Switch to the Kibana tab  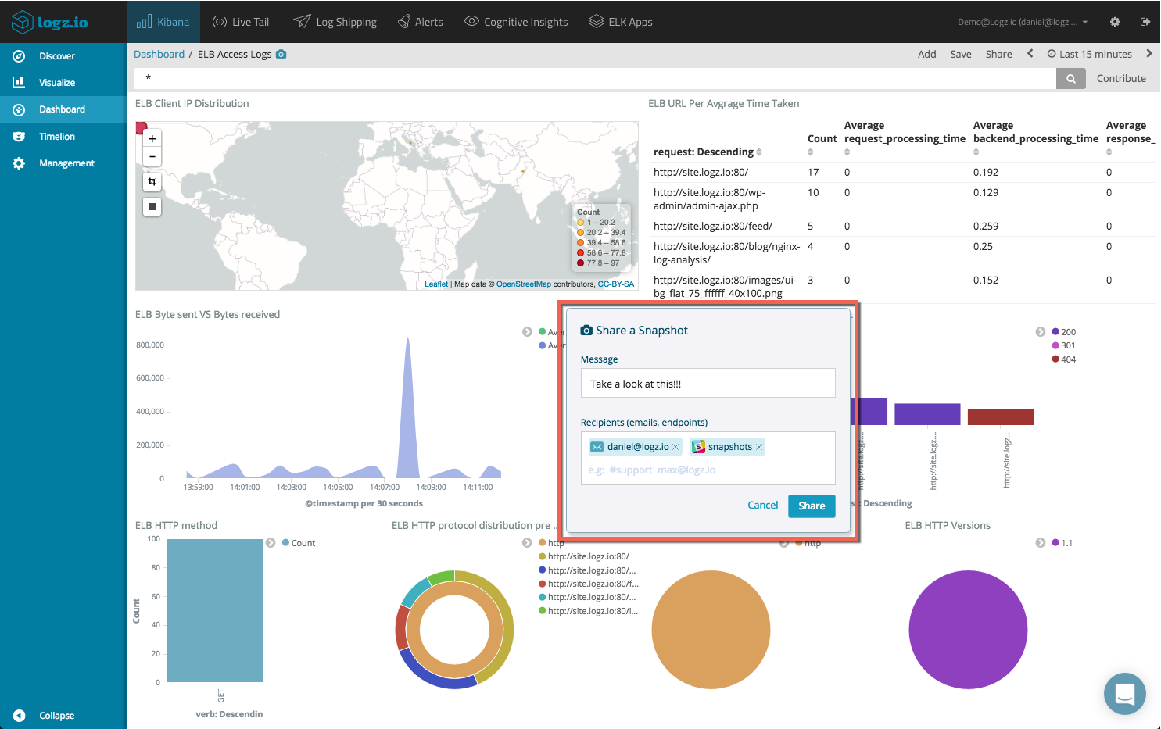[163, 22]
